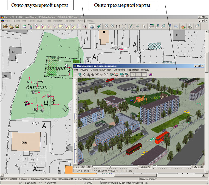Open the Помощь menu in 3D window

pyautogui.click(x=145, y=70)
